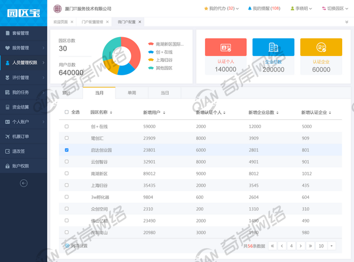Check the 全选 select-all checkbox

[x=67, y=112]
